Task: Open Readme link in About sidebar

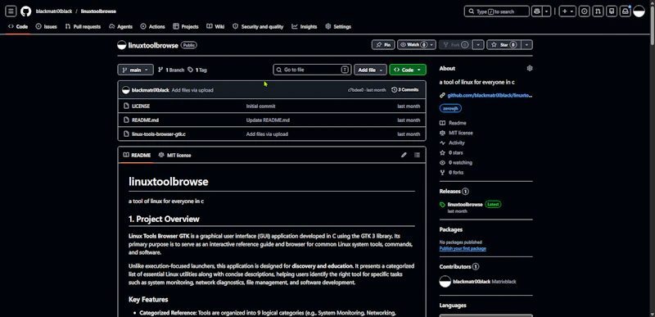Action: [458, 123]
